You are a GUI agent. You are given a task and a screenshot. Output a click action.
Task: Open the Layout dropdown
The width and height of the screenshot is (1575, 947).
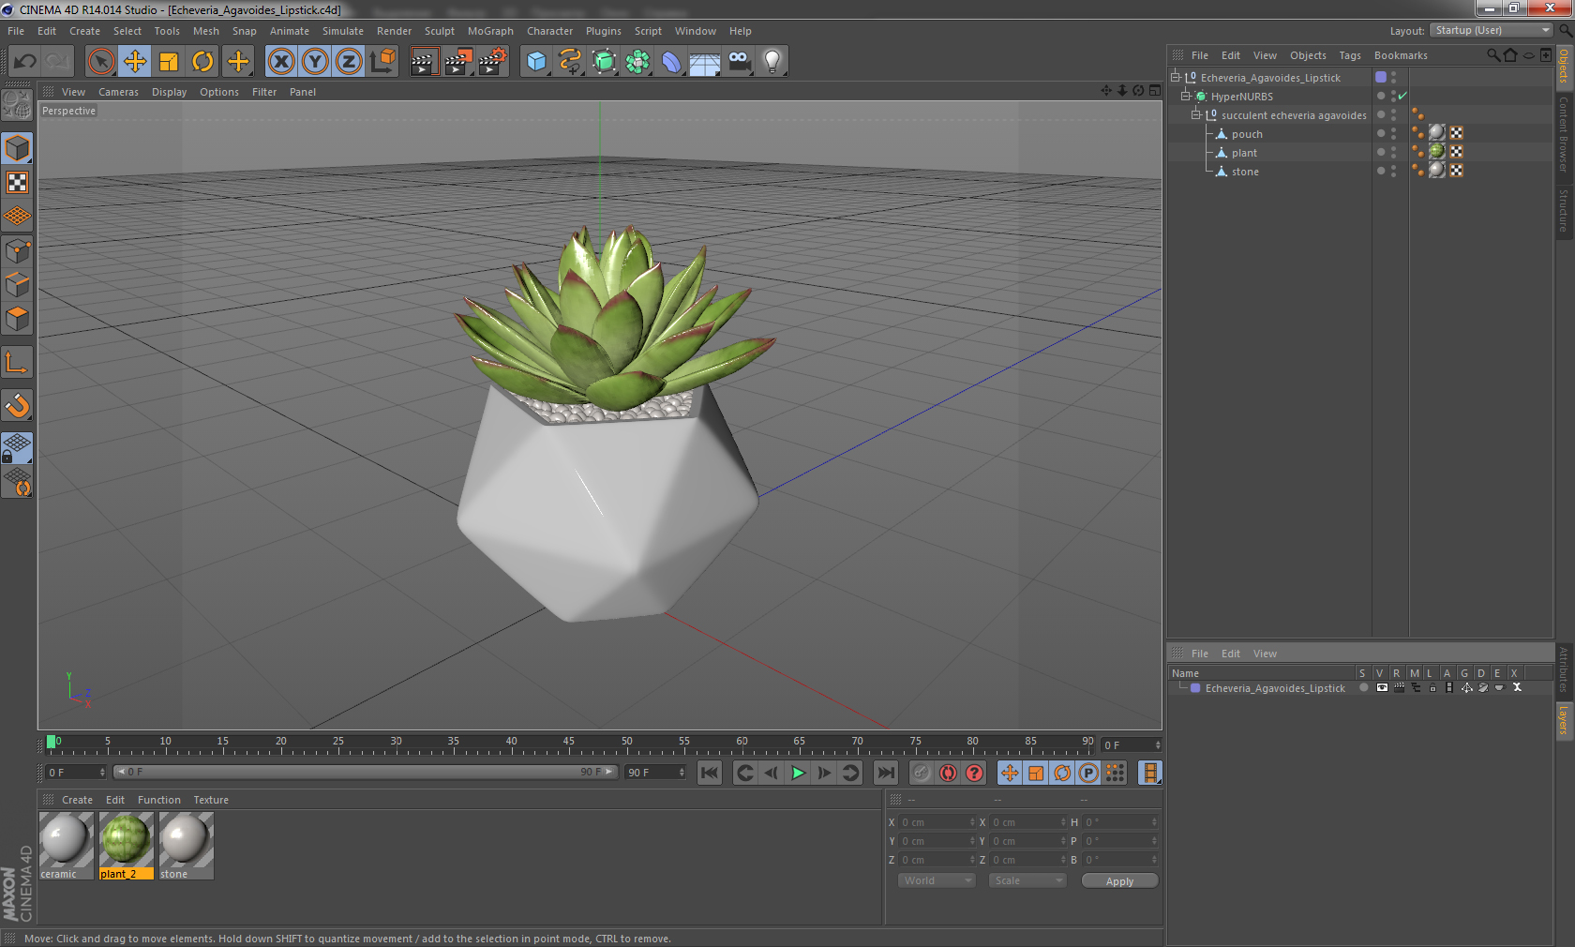(1492, 31)
